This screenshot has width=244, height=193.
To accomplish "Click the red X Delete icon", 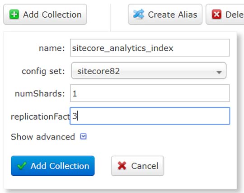I will click(216, 14).
